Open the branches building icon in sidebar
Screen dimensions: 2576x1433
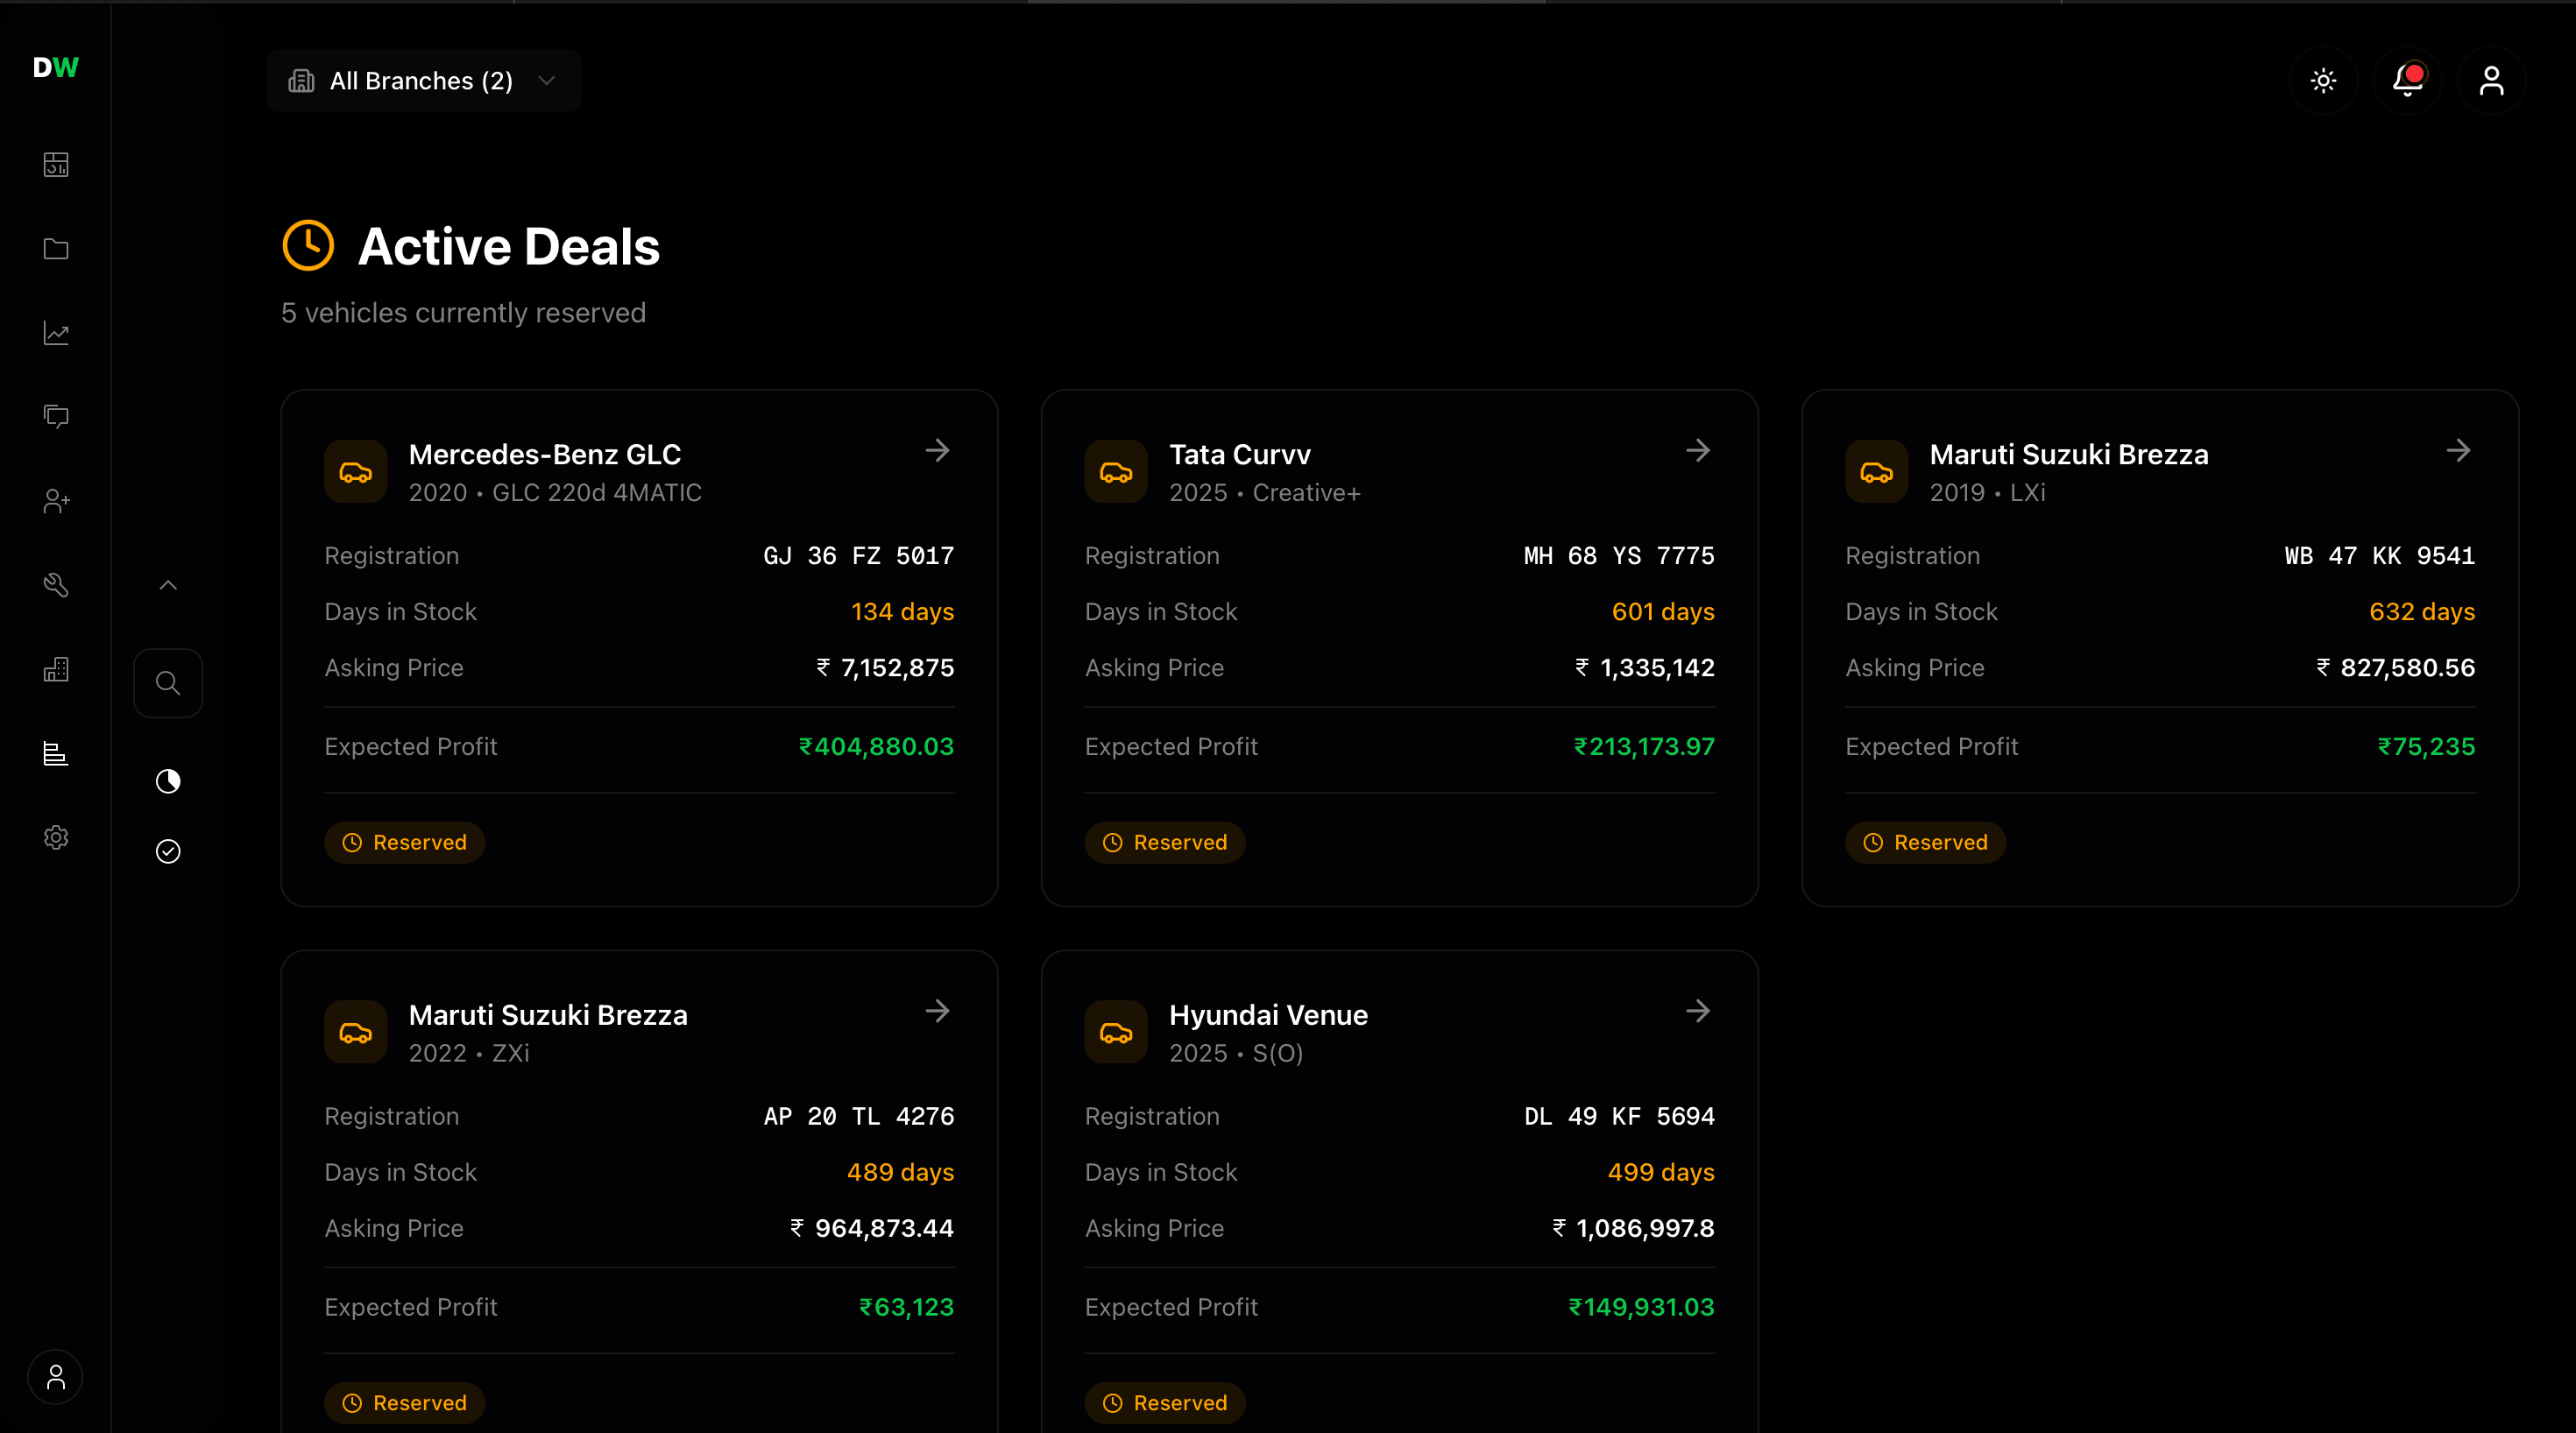click(56, 670)
